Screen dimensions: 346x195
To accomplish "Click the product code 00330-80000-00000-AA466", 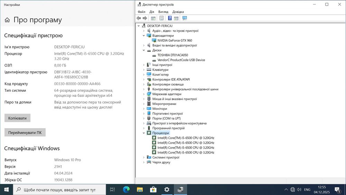I will [x=77, y=84].
